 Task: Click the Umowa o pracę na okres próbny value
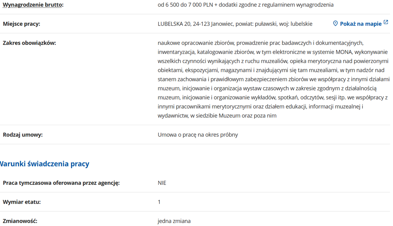tap(198, 135)
